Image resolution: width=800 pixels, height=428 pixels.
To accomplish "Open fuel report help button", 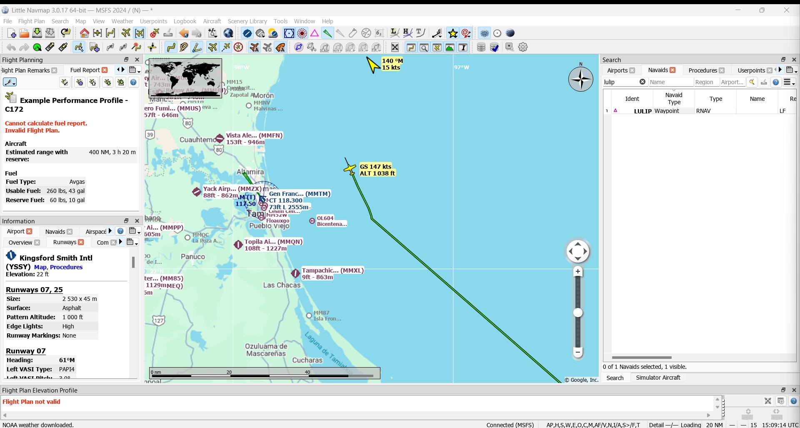I will 133,83.
